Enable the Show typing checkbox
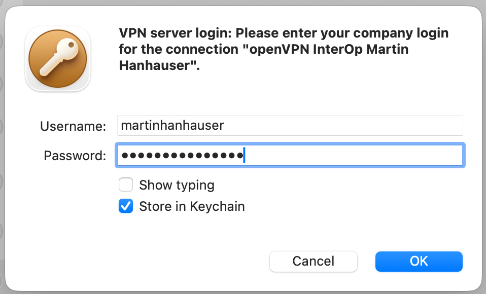This screenshot has width=486, height=294. click(126, 185)
